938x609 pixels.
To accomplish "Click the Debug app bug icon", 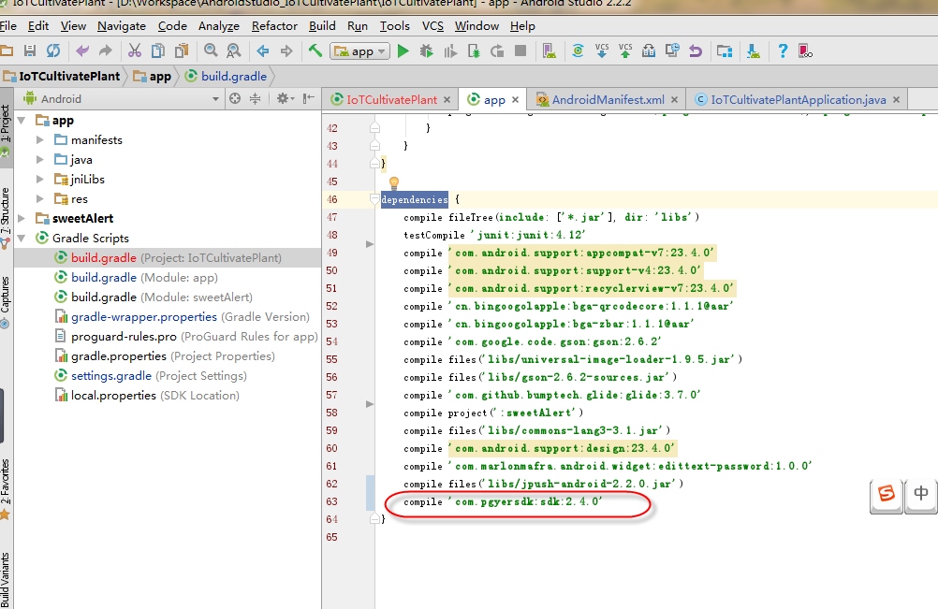I will [x=427, y=51].
